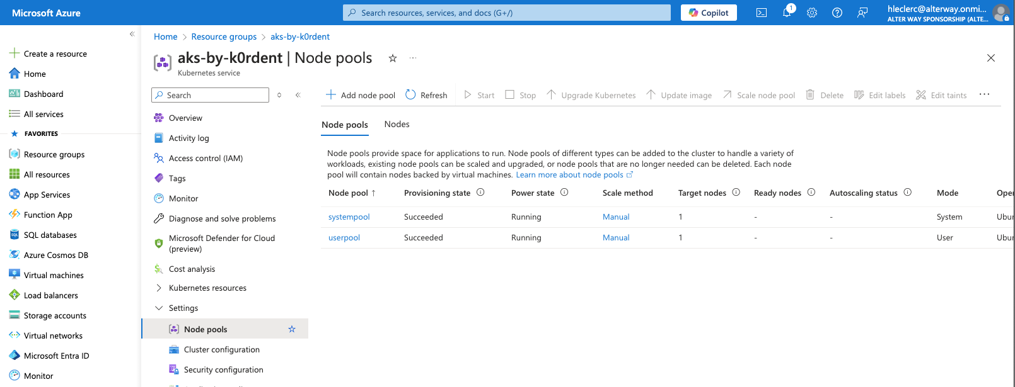The image size is (1015, 387).
Task: Collapse the Settings section
Action: tap(159, 308)
